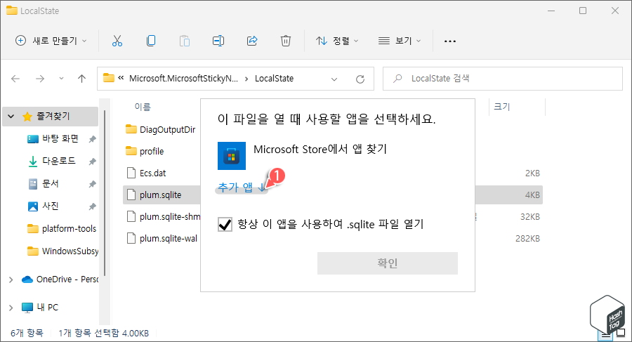Image resolution: width=632 pixels, height=342 pixels.
Task: Expand the 내 PC tree node
Action: (x=11, y=308)
